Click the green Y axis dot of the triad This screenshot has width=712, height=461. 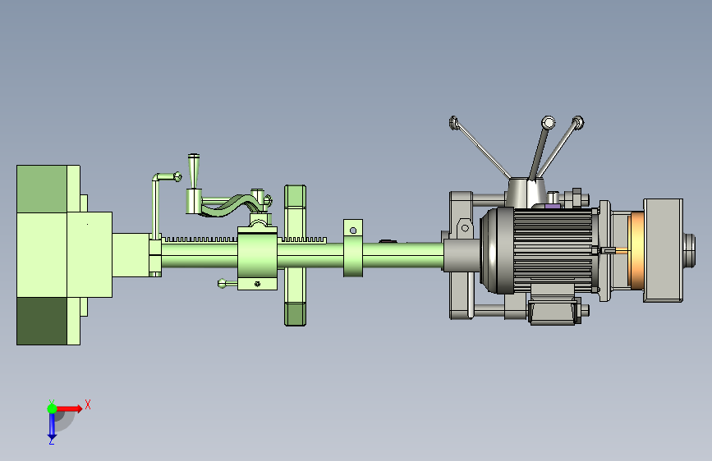pos(53,409)
